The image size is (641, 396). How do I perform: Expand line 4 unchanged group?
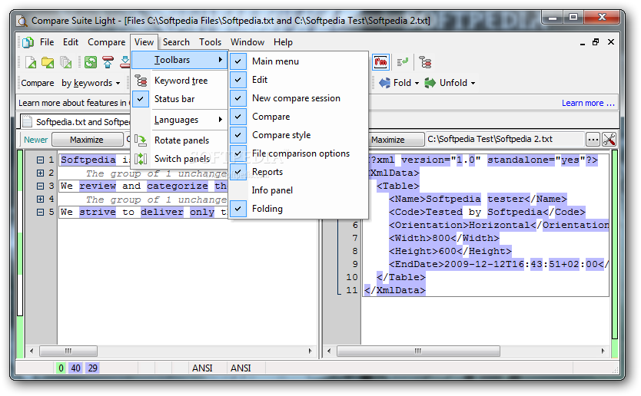pyautogui.click(x=40, y=200)
